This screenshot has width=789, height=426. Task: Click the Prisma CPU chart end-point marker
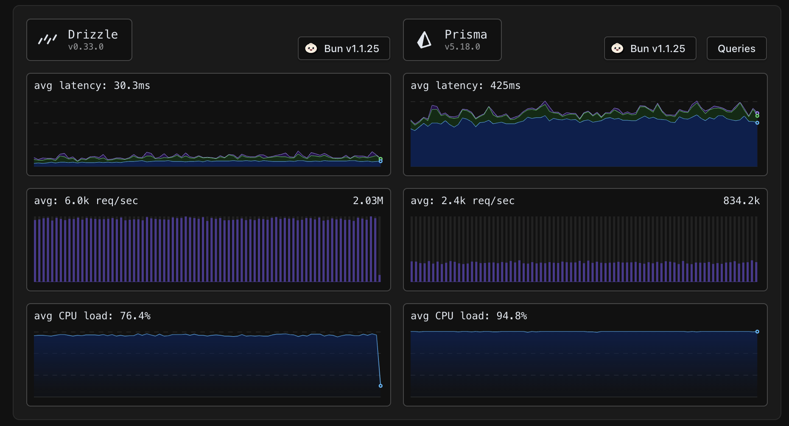pos(757,332)
